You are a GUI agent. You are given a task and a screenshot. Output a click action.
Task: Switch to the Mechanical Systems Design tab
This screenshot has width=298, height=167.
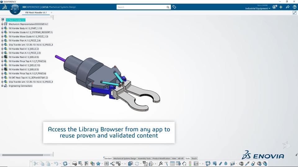[125, 158]
